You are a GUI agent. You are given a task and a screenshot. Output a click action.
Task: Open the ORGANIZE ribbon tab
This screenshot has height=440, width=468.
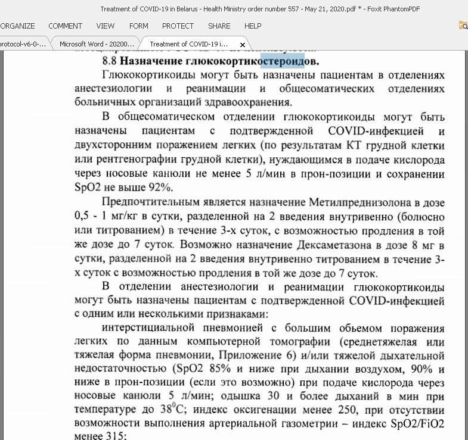[x=17, y=26]
